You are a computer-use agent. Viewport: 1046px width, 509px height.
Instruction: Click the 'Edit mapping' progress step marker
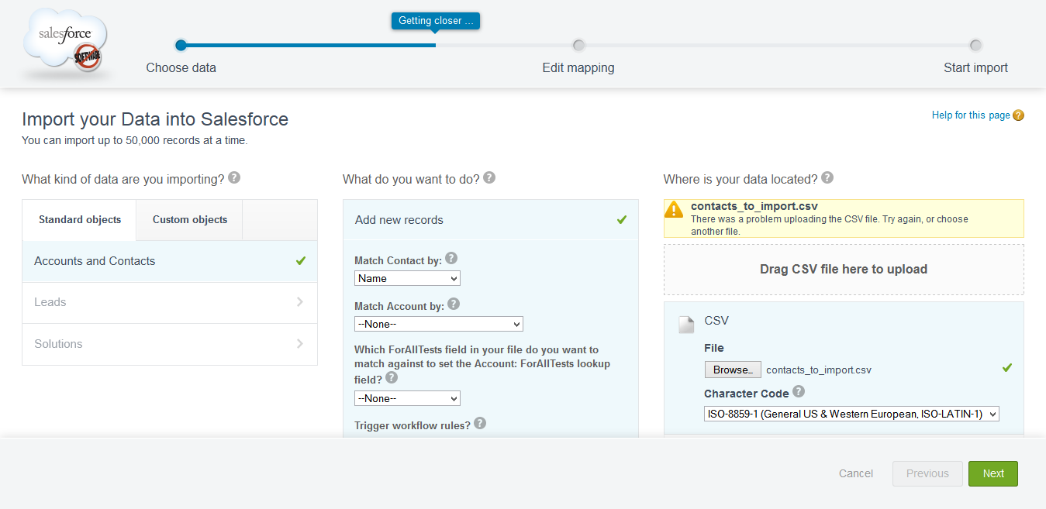point(578,45)
